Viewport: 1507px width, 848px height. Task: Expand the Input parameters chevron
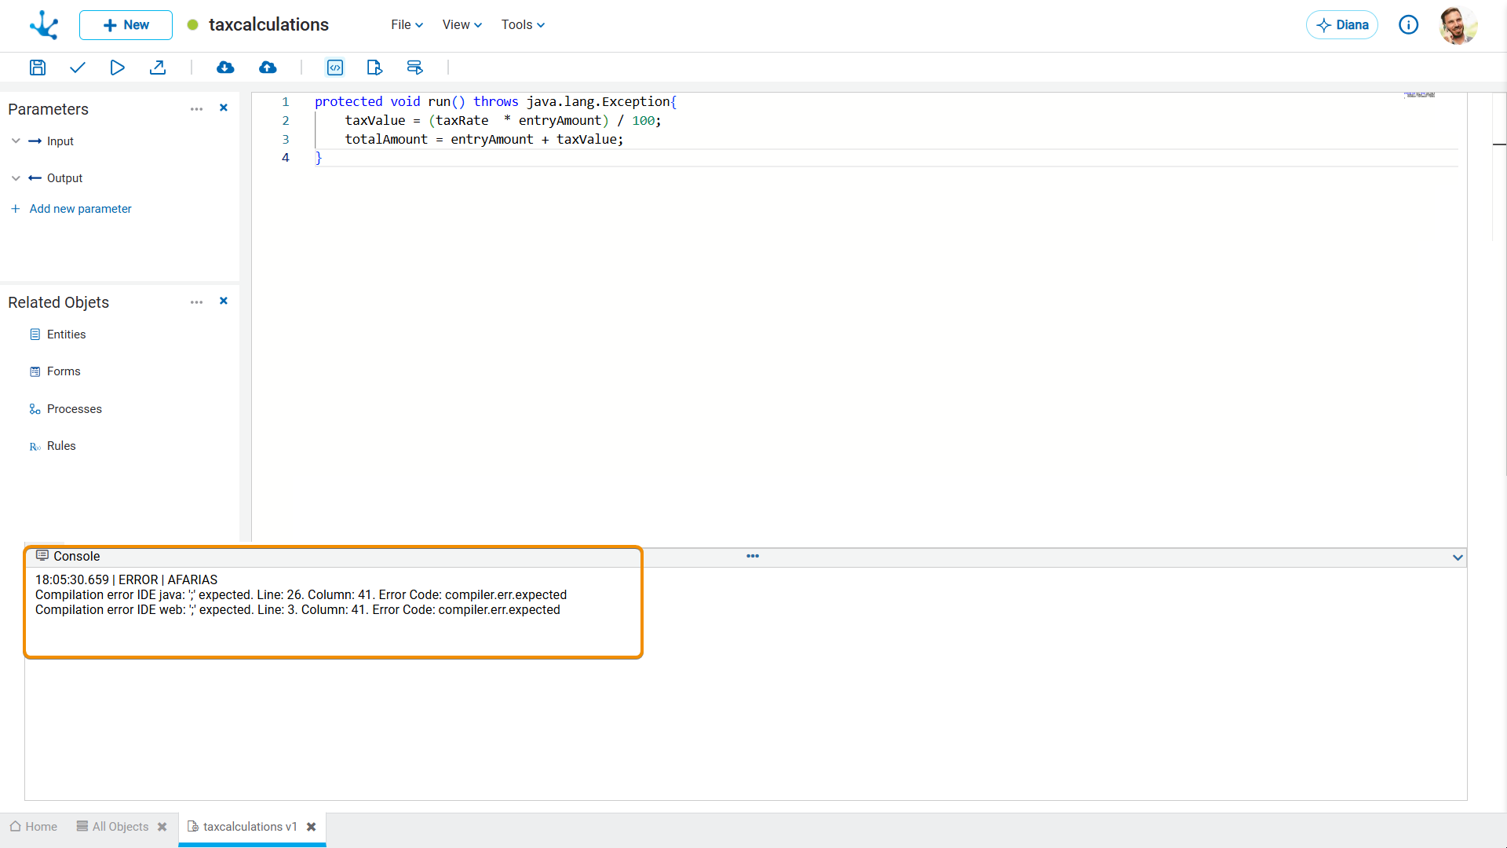[x=16, y=141]
